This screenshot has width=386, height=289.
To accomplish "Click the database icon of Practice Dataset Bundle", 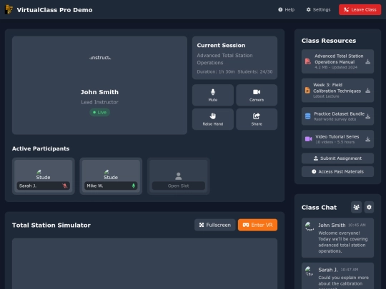I will coord(307,116).
